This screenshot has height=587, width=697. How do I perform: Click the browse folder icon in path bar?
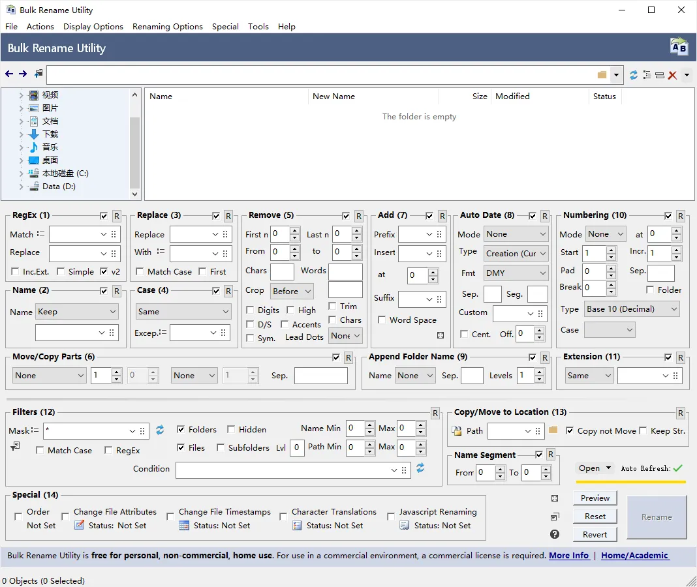602,74
